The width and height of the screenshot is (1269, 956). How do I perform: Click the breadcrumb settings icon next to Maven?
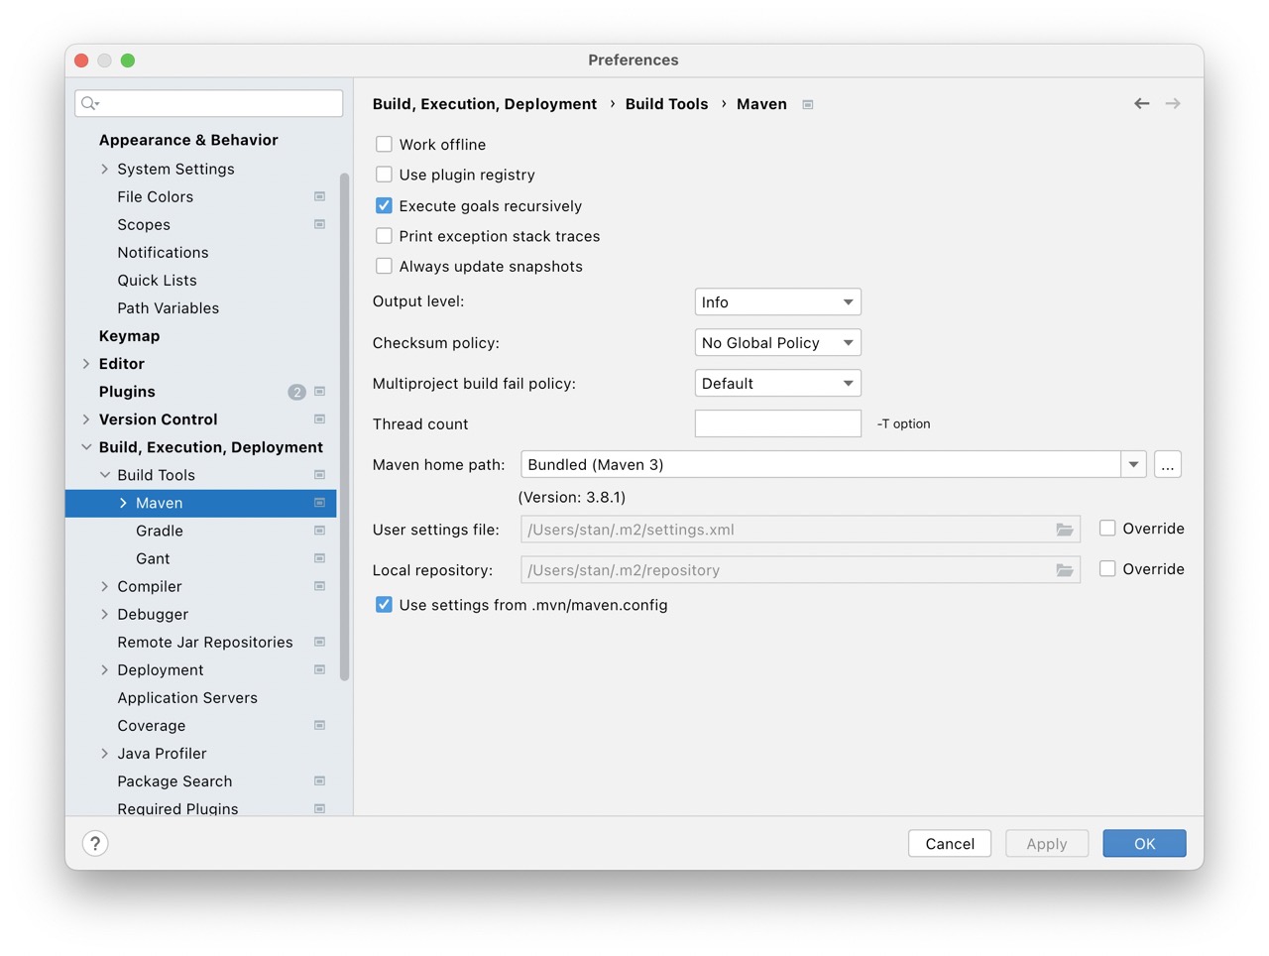808,103
